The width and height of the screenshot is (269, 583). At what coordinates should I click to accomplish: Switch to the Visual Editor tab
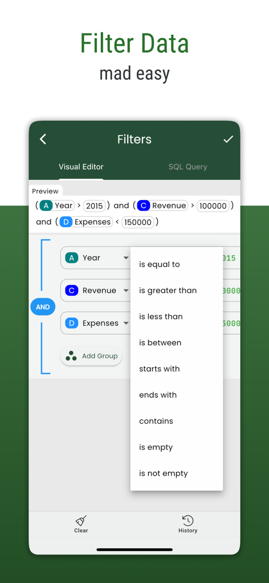click(81, 167)
